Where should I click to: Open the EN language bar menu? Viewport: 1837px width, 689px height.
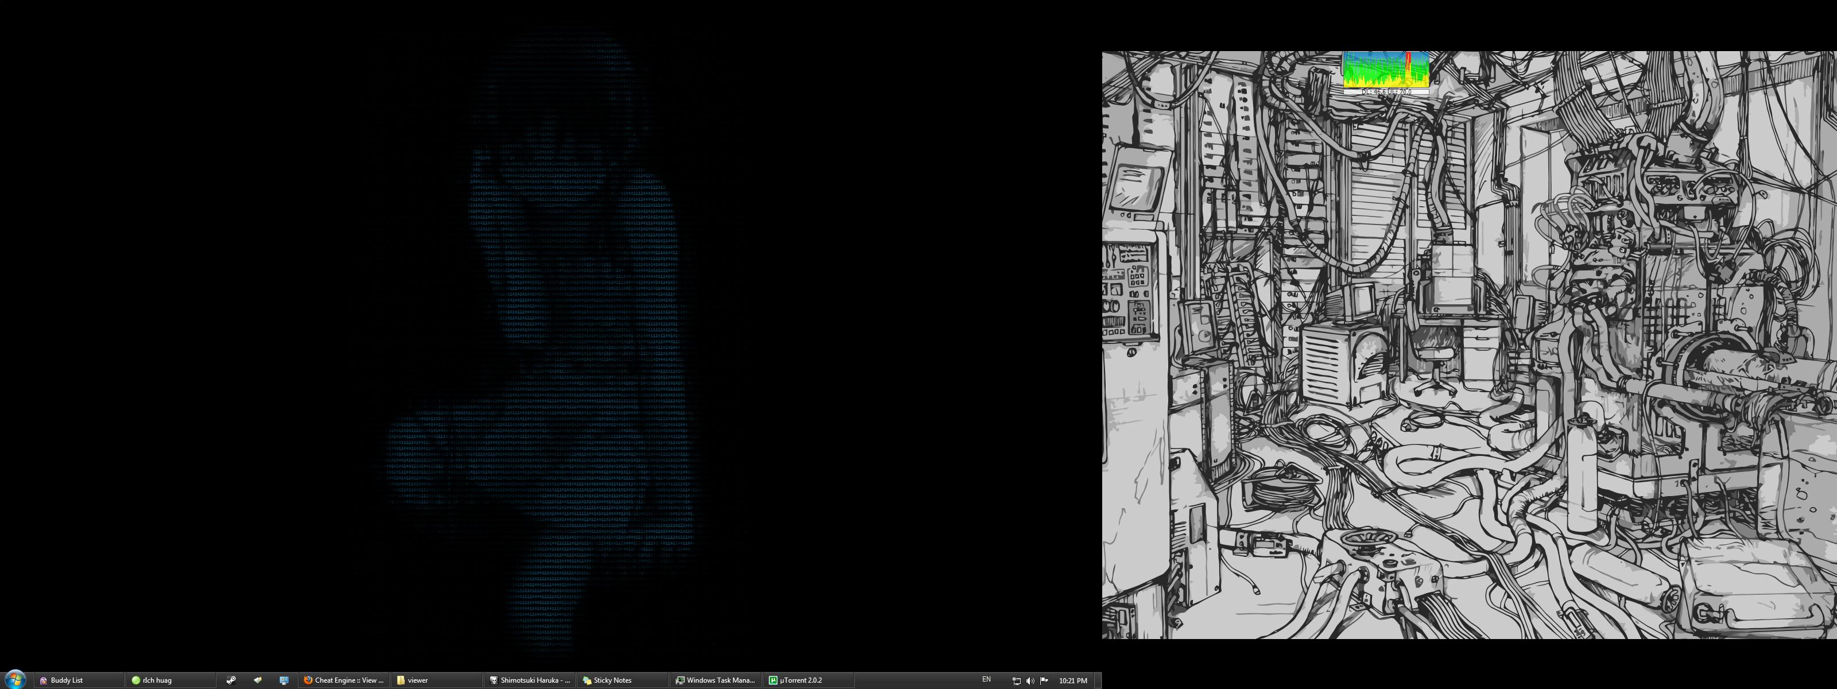pyautogui.click(x=987, y=680)
